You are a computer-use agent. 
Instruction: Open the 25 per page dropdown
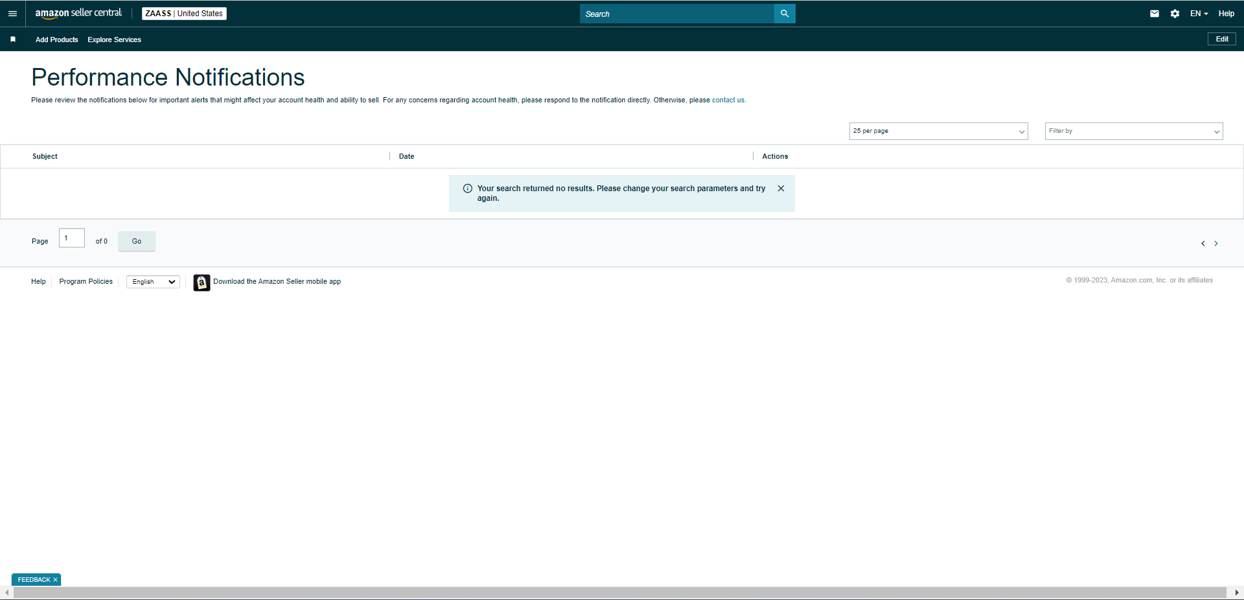(x=938, y=131)
